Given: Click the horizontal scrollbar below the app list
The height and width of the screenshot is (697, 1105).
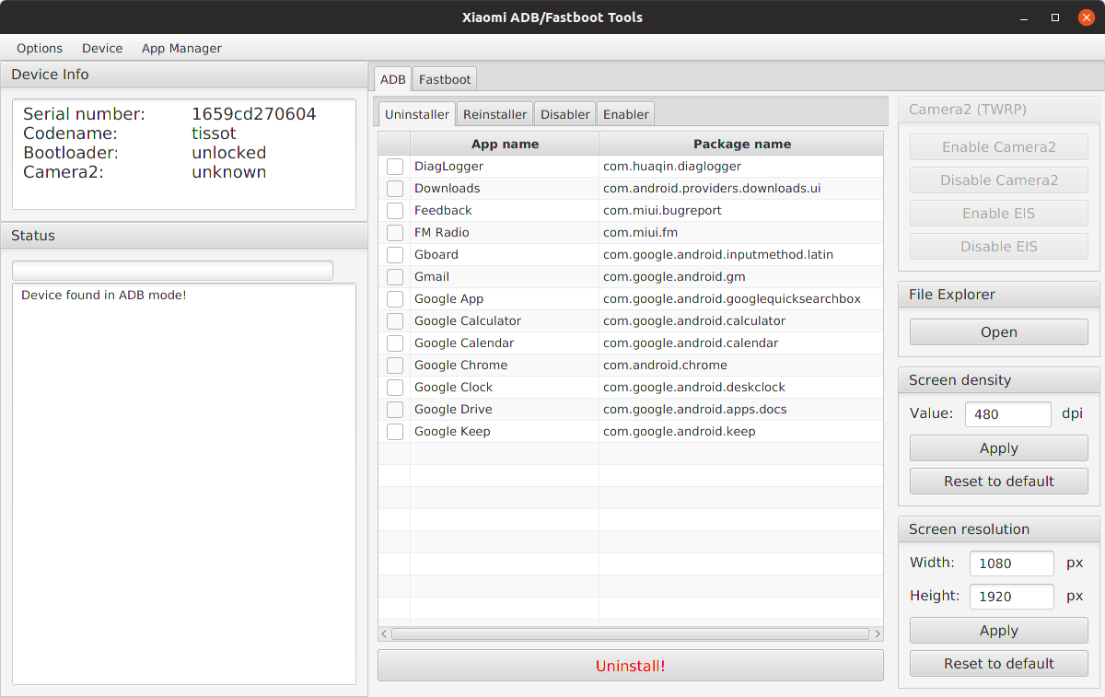Looking at the screenshot, I should coord(631,633).
